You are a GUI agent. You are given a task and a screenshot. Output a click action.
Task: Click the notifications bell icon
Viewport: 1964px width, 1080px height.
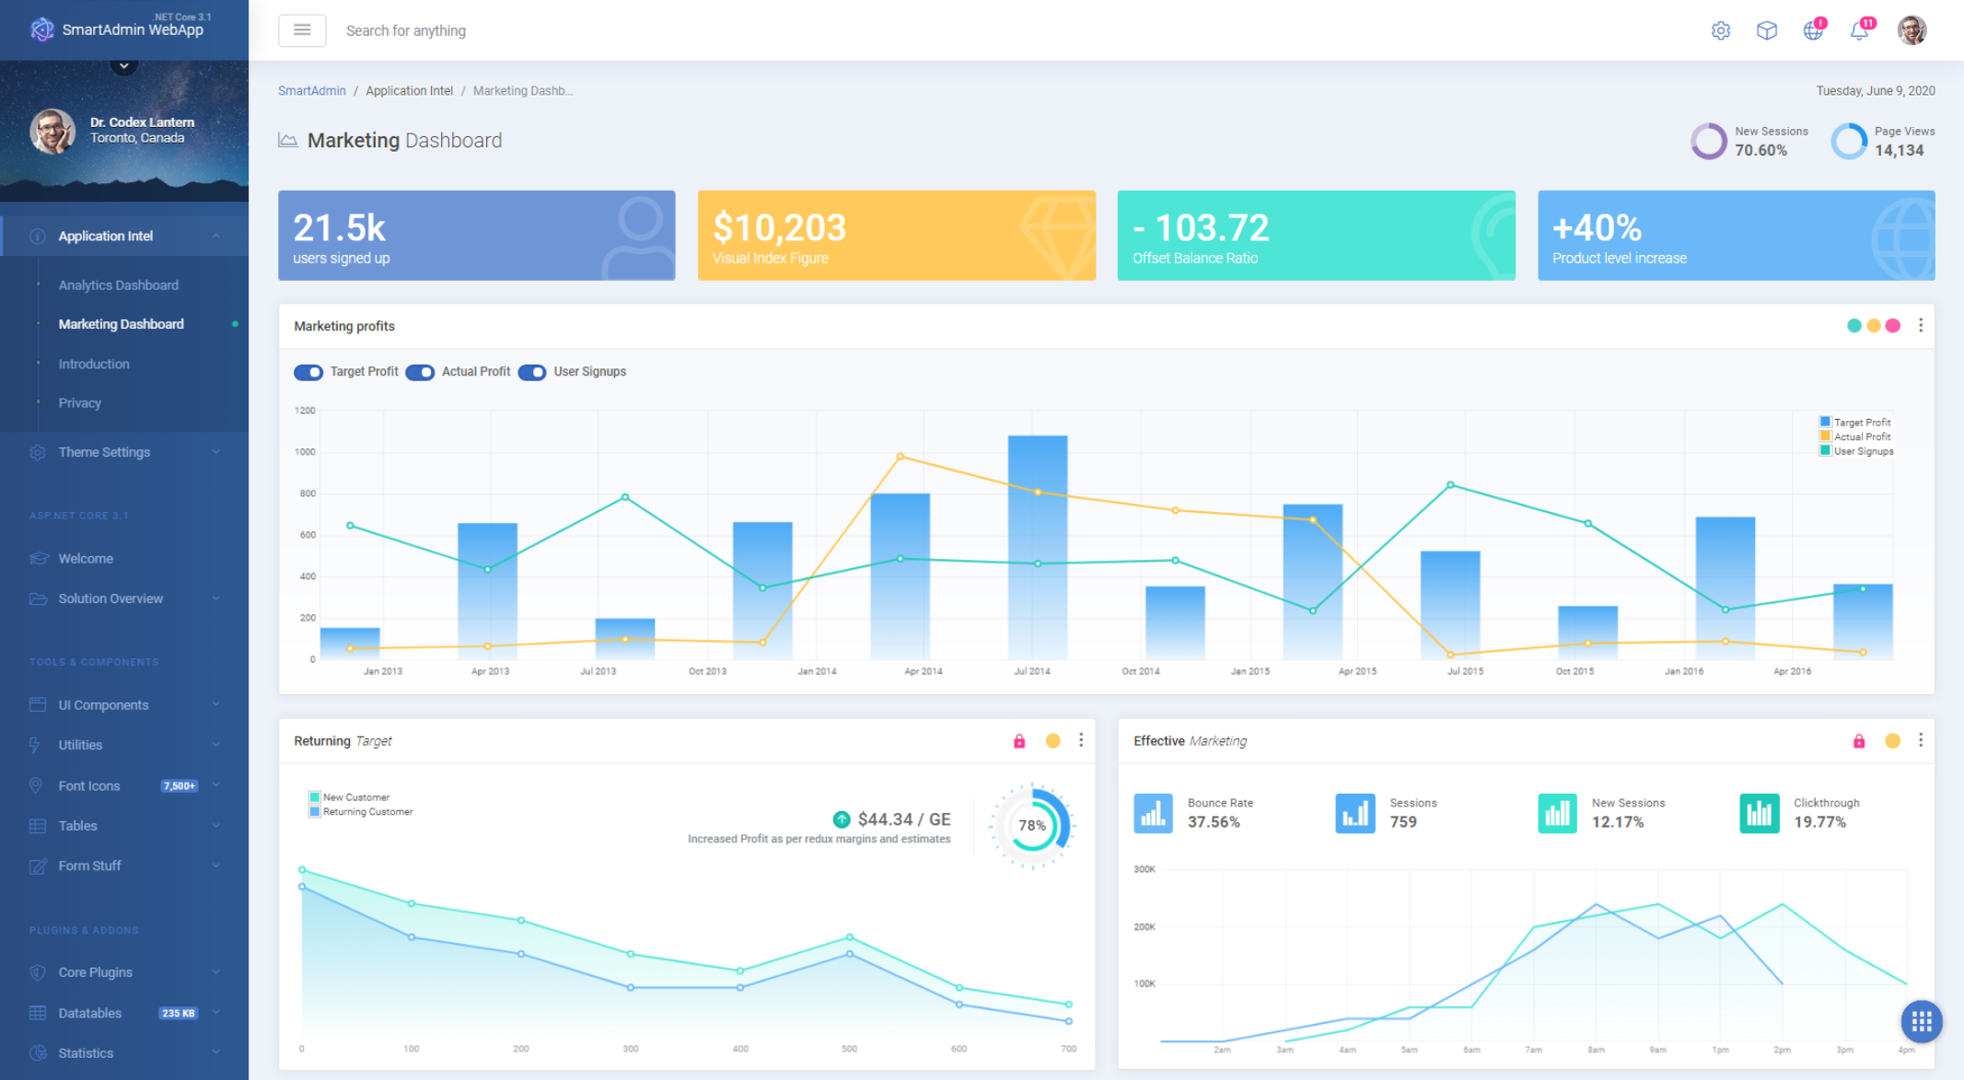tap(1859, 29)
